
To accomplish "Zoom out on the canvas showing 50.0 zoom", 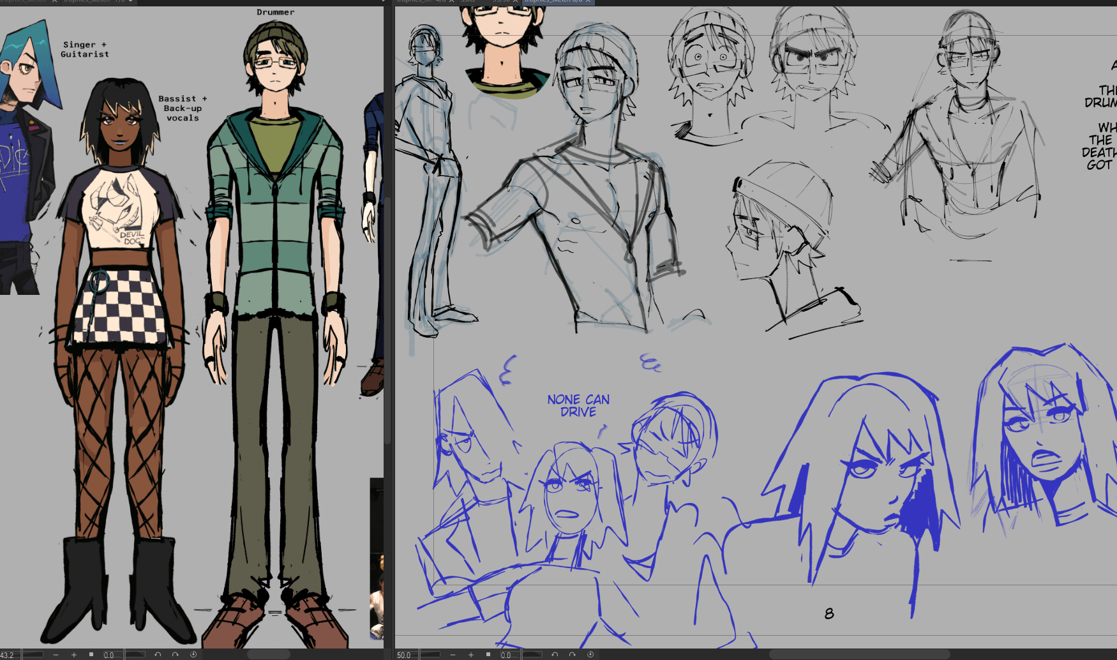I will tap(453, 655).
